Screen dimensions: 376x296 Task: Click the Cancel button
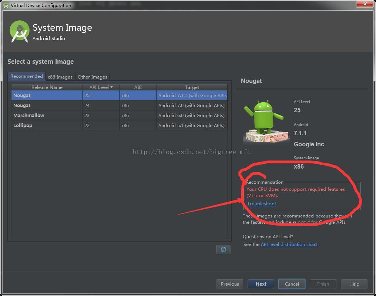point(292,284)
